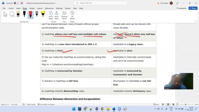Click the ENG IN language indicator
Viewport: 199px width, 112px height.
[171, 109]
